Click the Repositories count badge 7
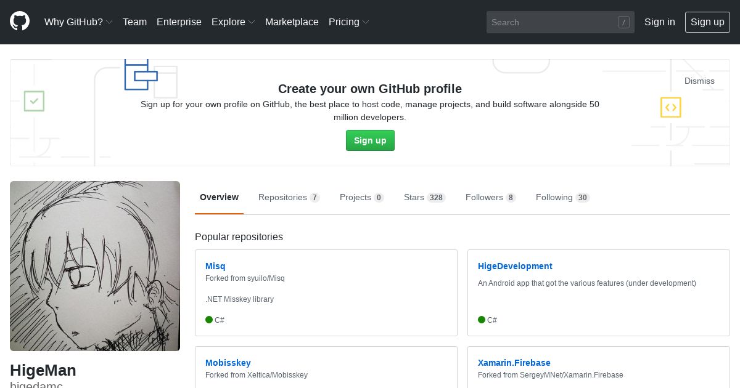This screenshot has height=388, width=740. (314, 198)
